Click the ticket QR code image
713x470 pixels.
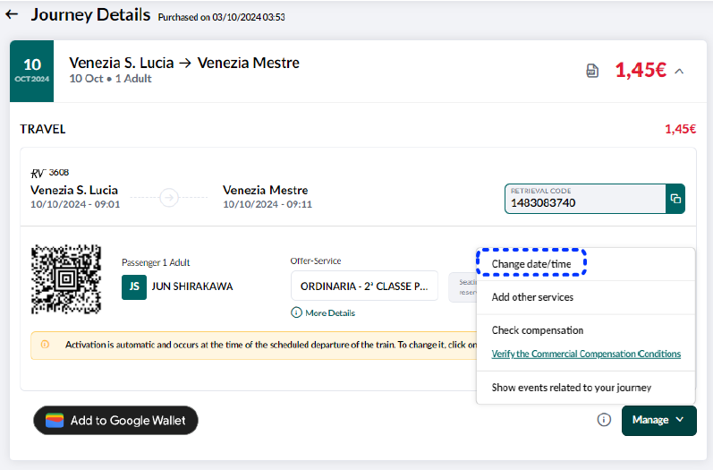[66, 278]
